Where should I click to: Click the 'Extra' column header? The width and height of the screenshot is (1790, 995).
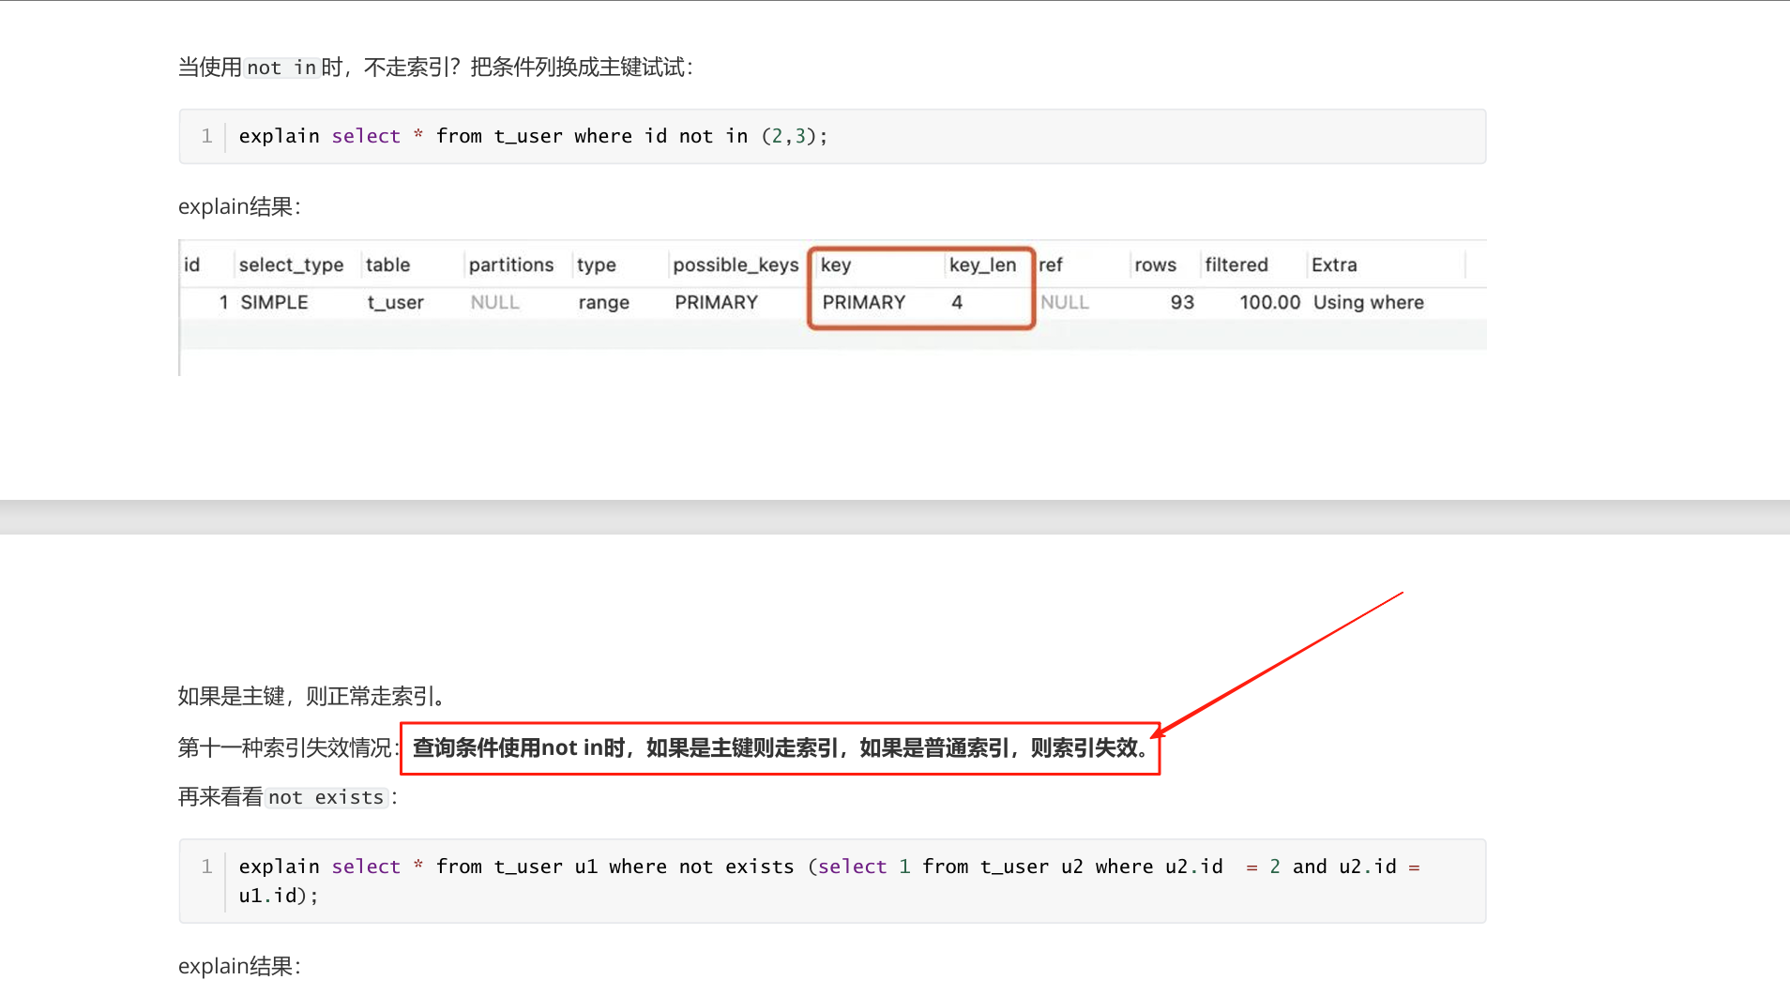tap(1334, 265)
